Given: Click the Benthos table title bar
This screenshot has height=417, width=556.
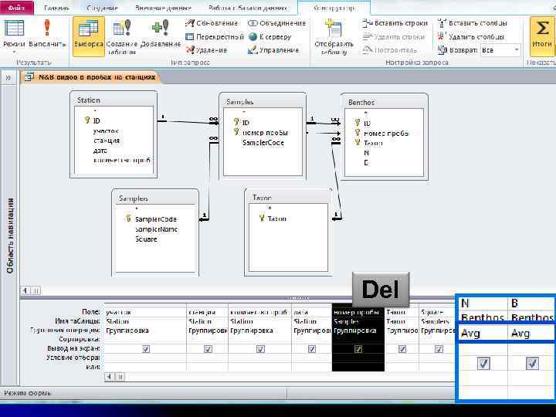Looking at the screenshot, I should tap(385, 102).
